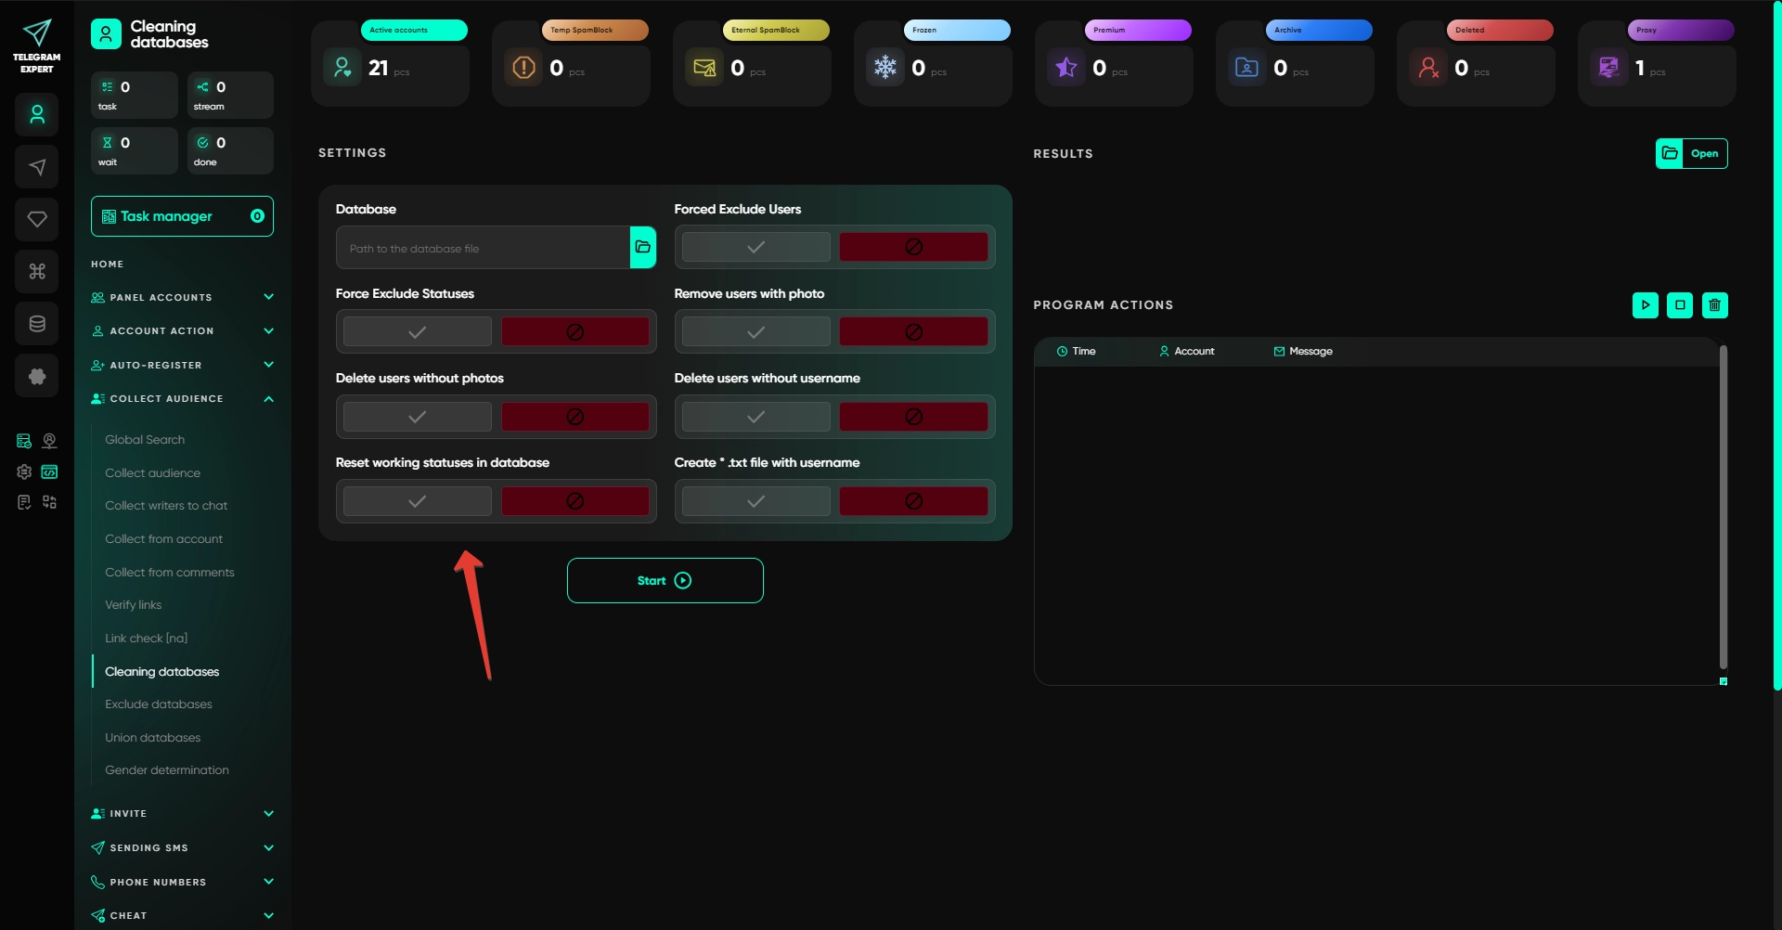Click the Program Actions log scrollbar
1782x930 pixels.
pos(1724,507)
